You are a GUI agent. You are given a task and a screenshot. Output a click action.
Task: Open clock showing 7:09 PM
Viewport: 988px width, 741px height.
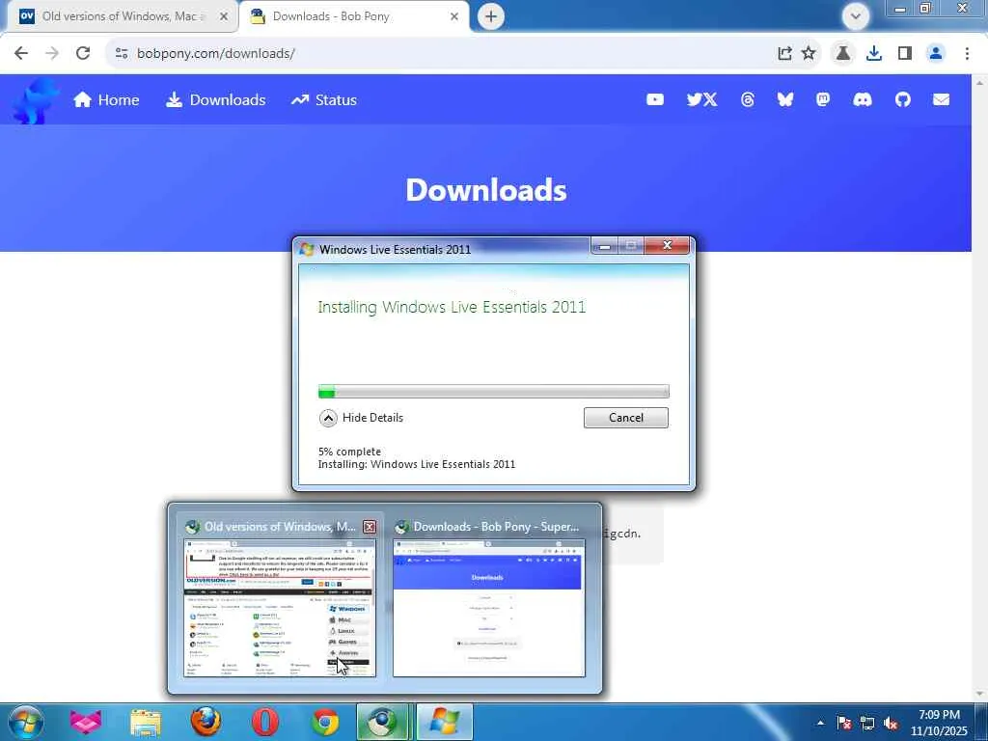point(938,723)
